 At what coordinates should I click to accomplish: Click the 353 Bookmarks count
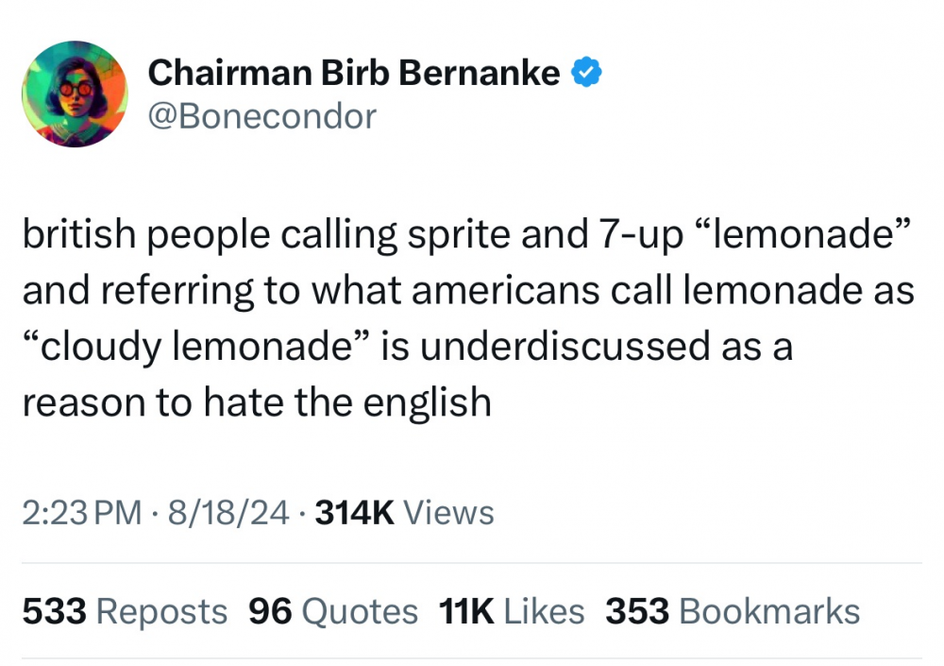[x=733, y=611]
